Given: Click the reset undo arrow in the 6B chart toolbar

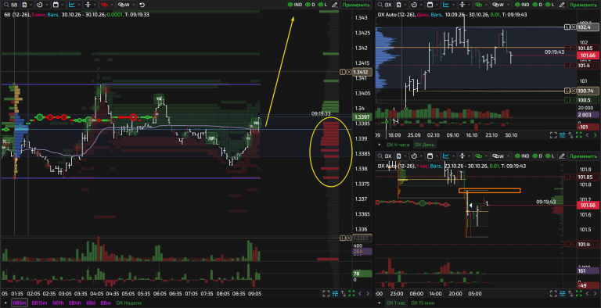Looking at the screenshot, I should tap(142, 5).
